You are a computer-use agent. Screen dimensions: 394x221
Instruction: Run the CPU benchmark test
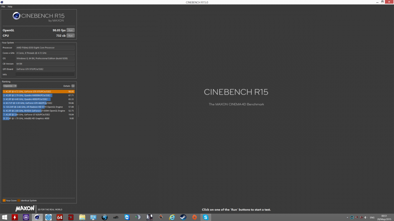tap(71, 35)
